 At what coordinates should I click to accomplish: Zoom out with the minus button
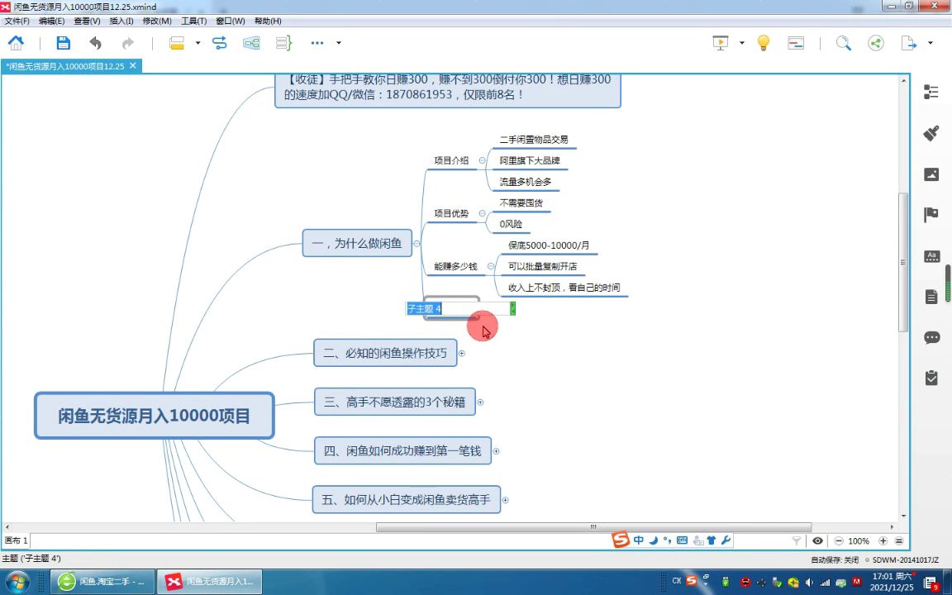click(x=839, y=540)
